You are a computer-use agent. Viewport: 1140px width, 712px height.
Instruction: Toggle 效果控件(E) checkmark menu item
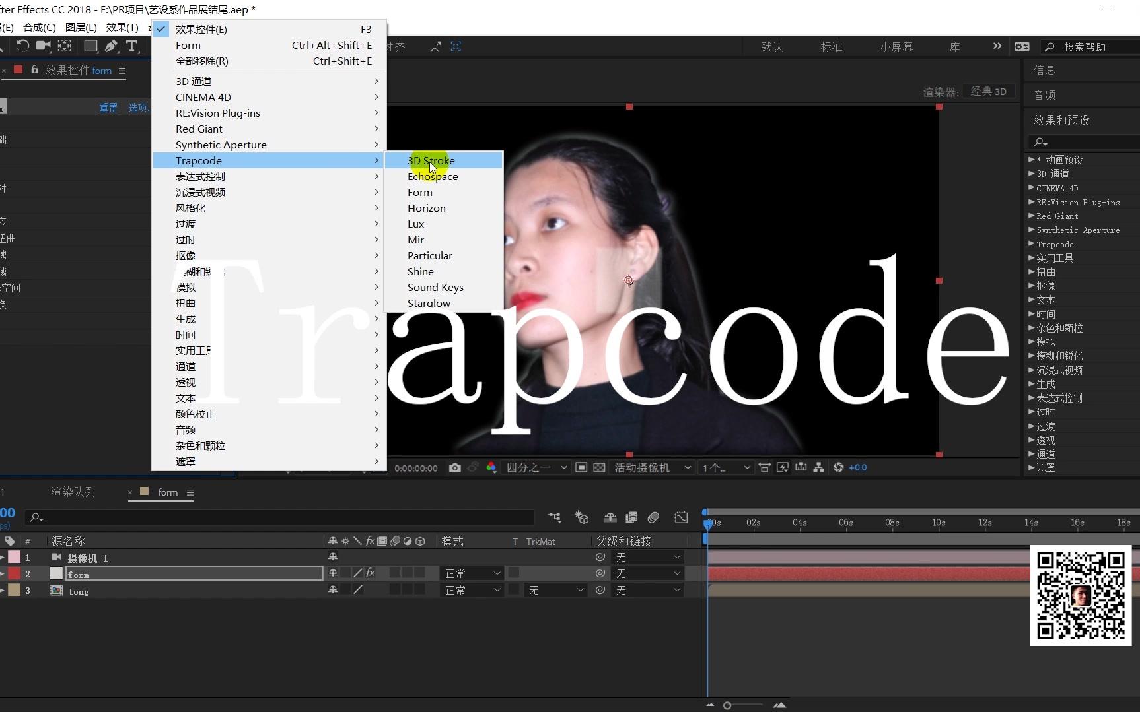[x=269, y=29]
